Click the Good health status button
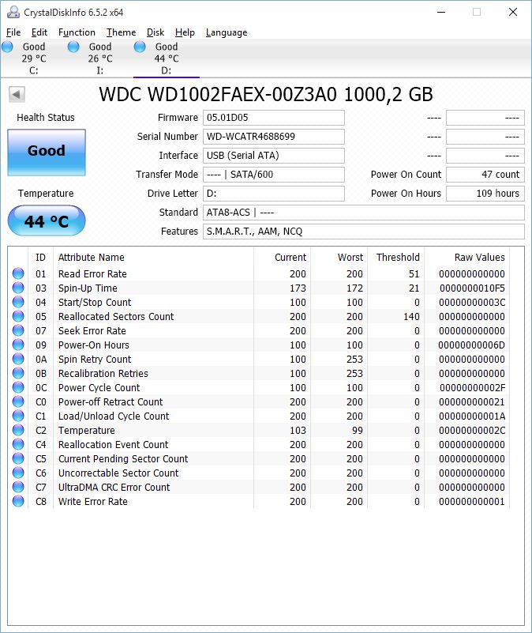The image size is (532, 633). pos(47,153)
